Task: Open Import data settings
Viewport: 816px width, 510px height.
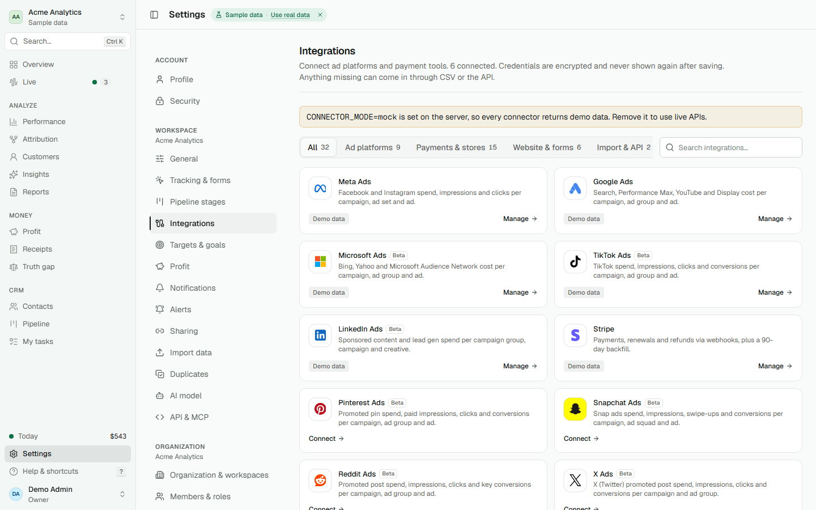Action: (213, 352)
